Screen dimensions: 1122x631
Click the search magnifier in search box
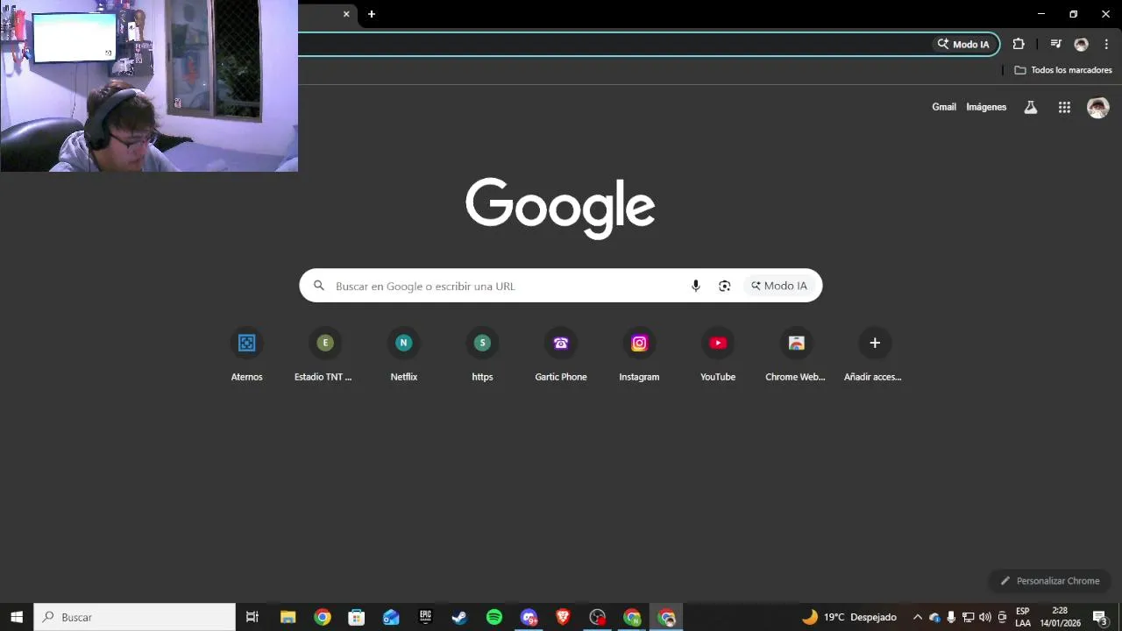point(319,286)
